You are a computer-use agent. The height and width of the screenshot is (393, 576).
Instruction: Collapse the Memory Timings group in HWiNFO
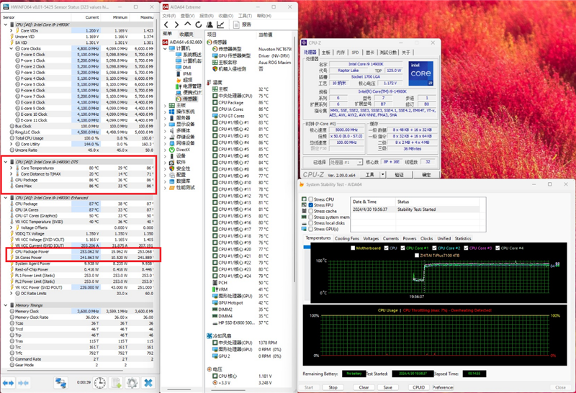point(6,305)
